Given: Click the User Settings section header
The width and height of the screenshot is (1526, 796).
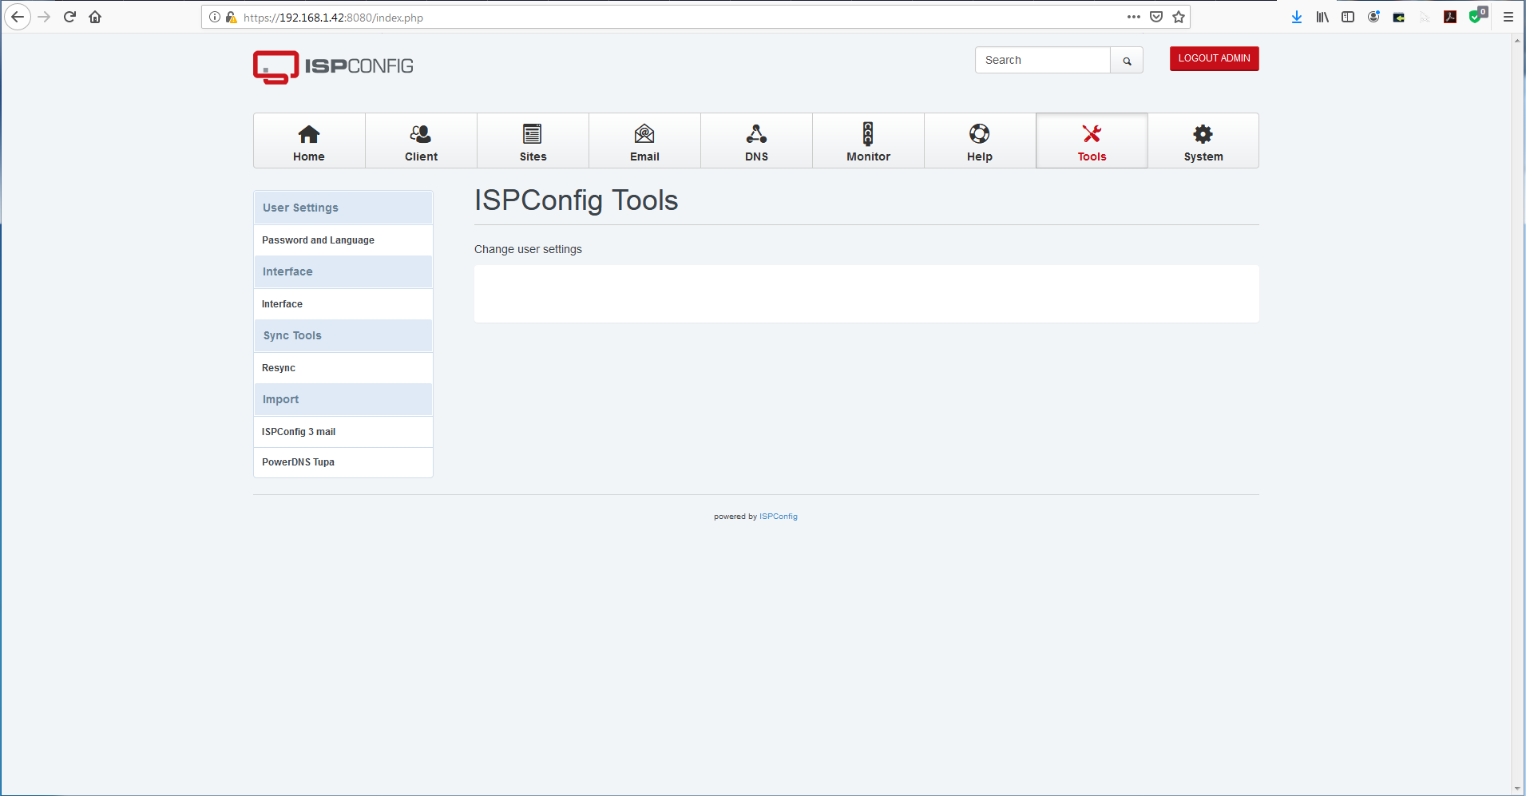Looking at the screenshot, I should (343, 208).
